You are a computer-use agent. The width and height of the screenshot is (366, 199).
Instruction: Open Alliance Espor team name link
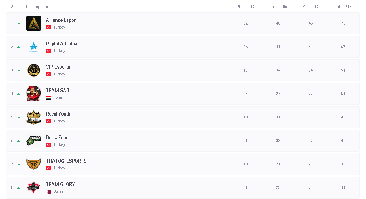(61, 20)
